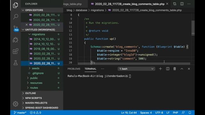Open errors and warnings count in status bar

tap(36, 113)
